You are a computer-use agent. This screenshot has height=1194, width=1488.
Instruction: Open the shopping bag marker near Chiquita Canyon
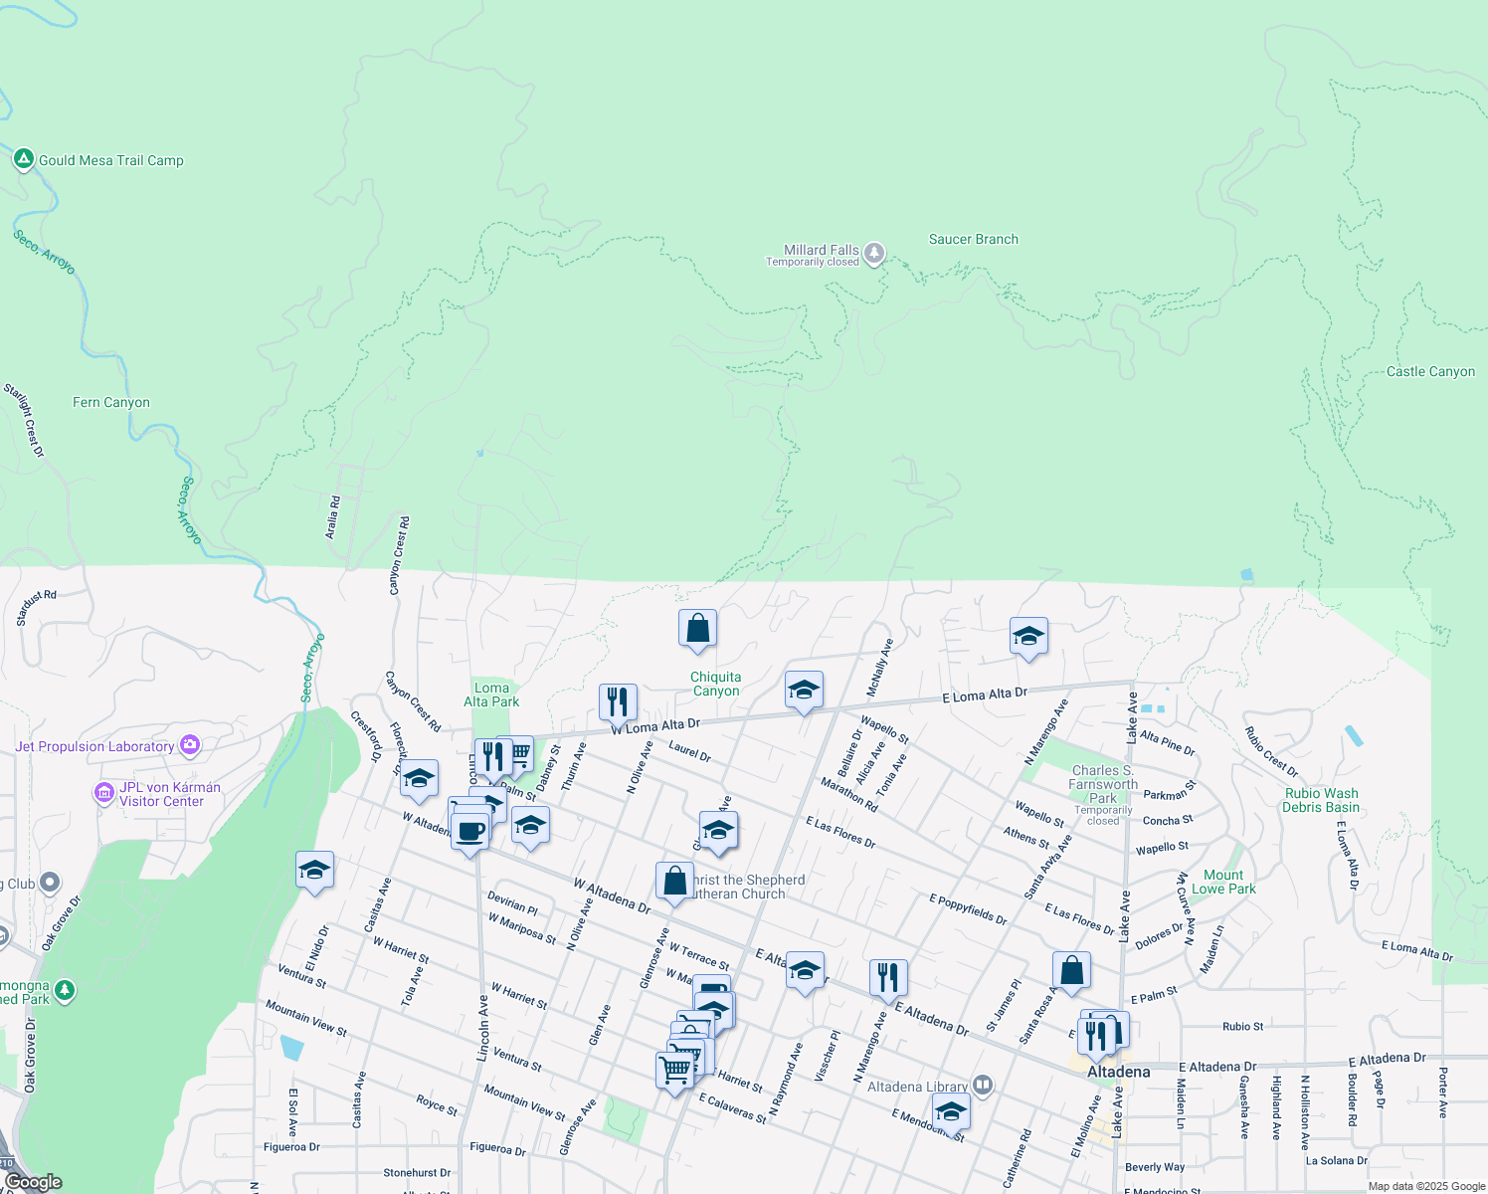[697, 629]
